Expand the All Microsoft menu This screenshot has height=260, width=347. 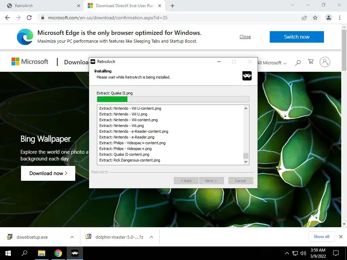pos(272,63)
